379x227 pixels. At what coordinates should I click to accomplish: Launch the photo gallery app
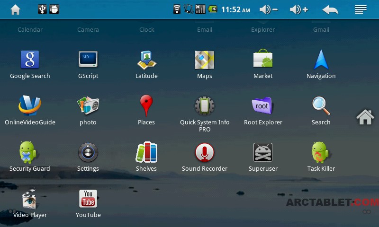88,105
